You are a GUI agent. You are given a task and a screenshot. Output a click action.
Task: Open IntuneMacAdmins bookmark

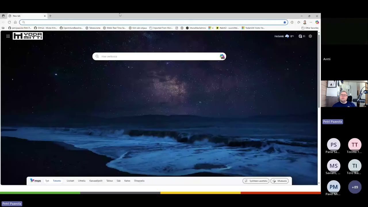(196, 28)
